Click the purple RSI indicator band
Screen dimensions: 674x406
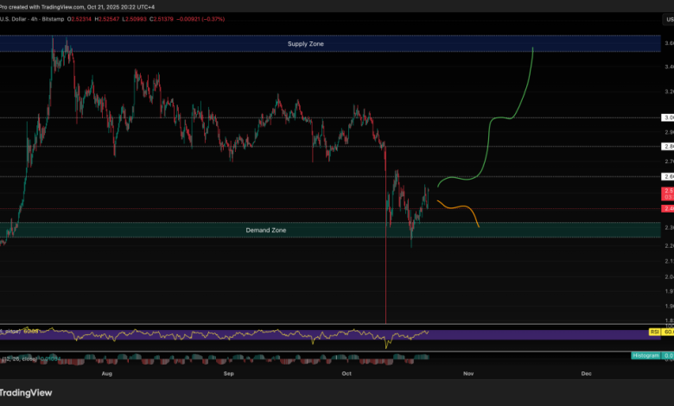coord(259,333)
